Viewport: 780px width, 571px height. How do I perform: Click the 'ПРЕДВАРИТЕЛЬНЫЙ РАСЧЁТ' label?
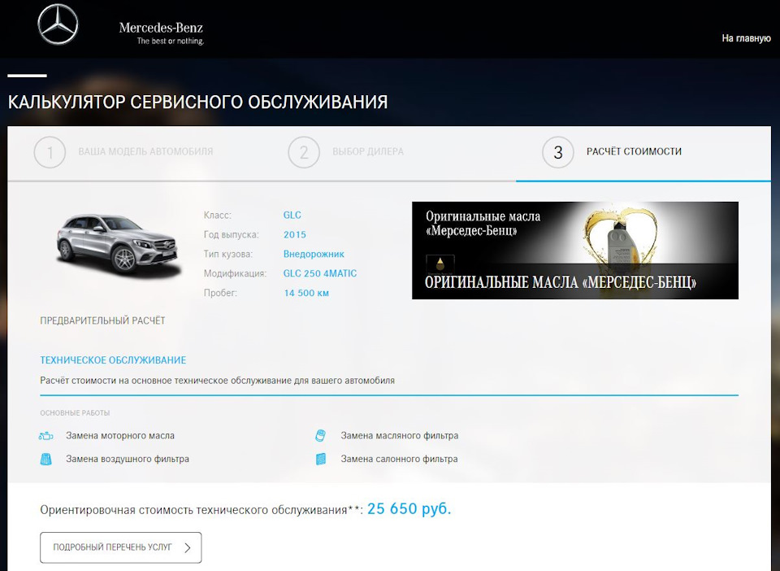coord(102,320)
